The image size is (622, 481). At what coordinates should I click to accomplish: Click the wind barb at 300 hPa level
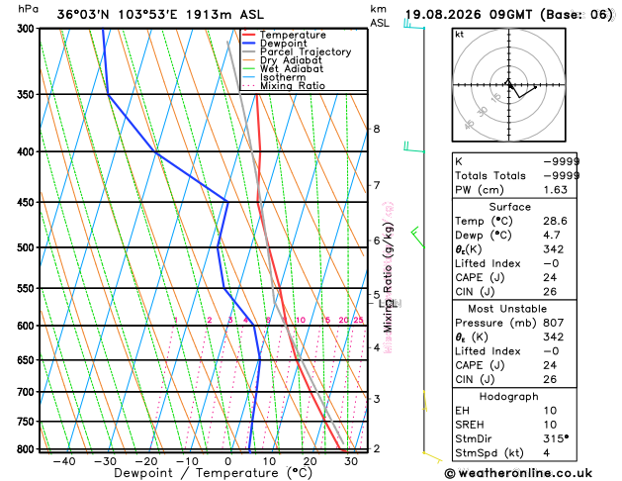(413, 24)
